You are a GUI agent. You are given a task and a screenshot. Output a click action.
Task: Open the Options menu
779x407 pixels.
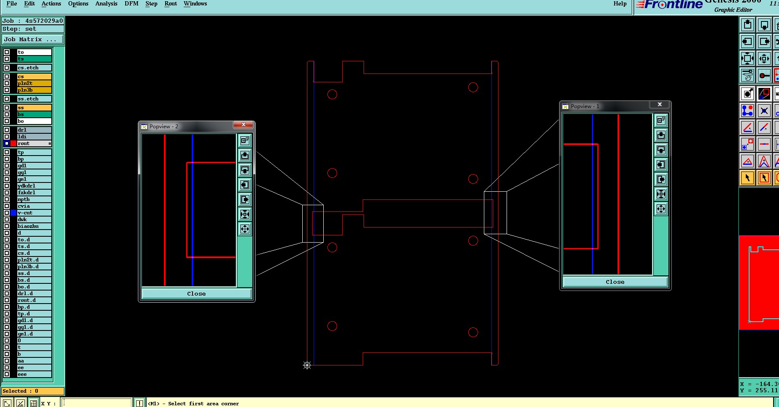click(x=78, y=4)
